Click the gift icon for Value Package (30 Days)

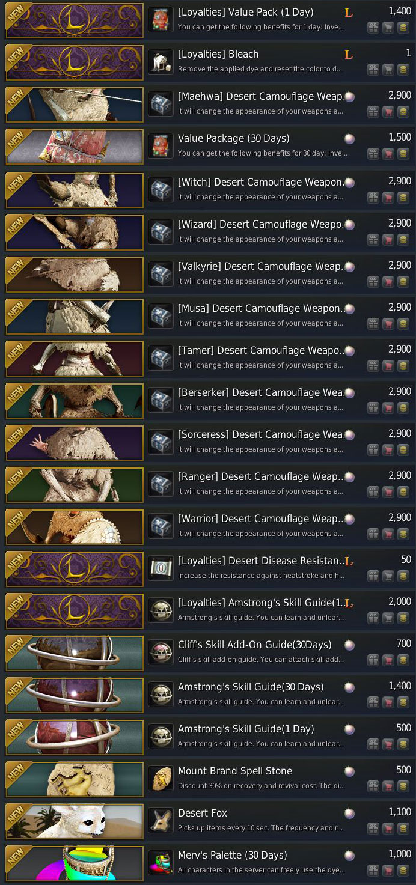pos(373,153)
